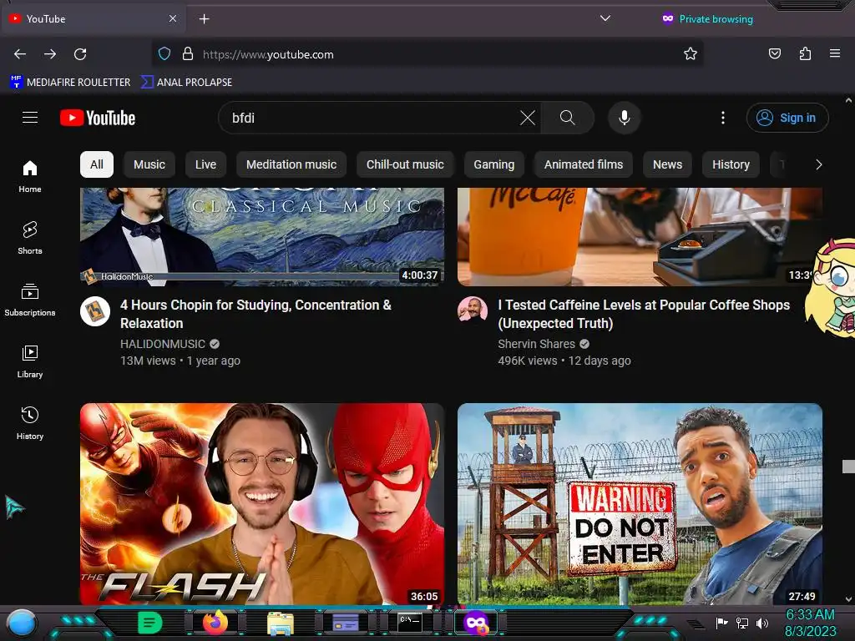Image resolution: width=855 pixels, height=641 pixels.
Task: Click the youtube.com address bar
Action: (x=427, y=54)
